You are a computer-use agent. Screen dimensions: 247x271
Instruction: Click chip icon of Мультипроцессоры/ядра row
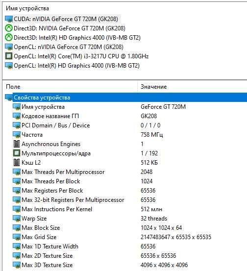coord(17,153)
